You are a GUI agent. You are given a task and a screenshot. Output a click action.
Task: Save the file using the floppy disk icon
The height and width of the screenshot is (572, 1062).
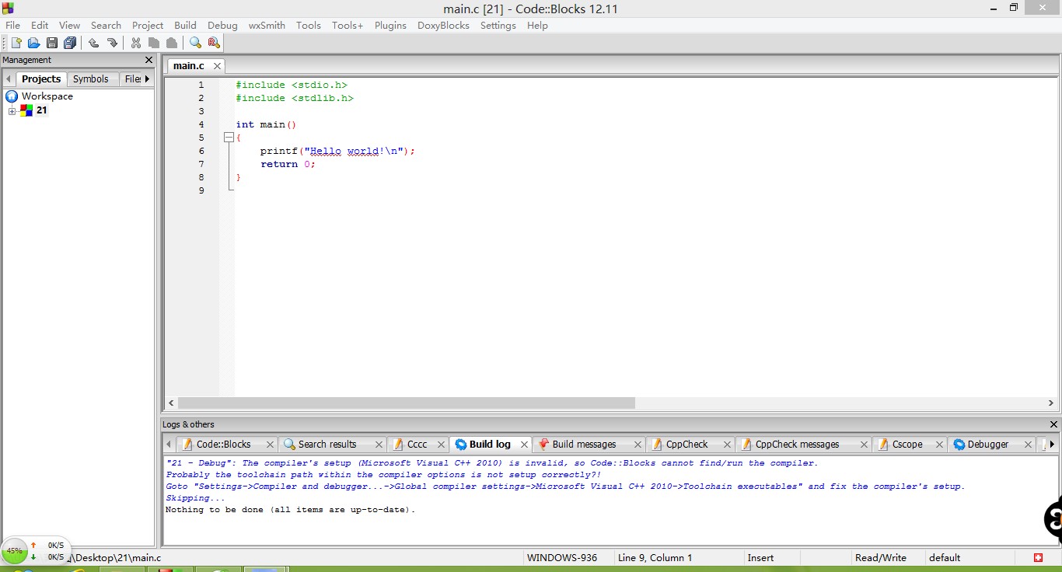click(52, 44)
